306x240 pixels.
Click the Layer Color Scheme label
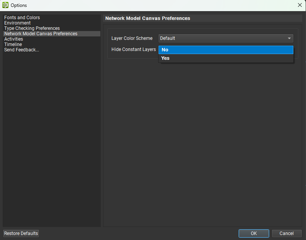(132, 38)
